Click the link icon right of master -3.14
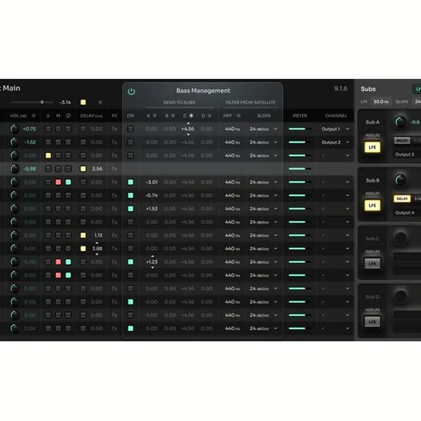 click(x=100, y=102)
